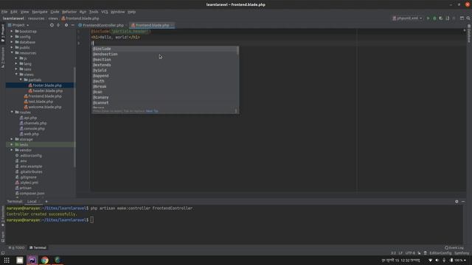Toggle the Project tool window on the left edge
472x265 pixels.
coord(3,33)
